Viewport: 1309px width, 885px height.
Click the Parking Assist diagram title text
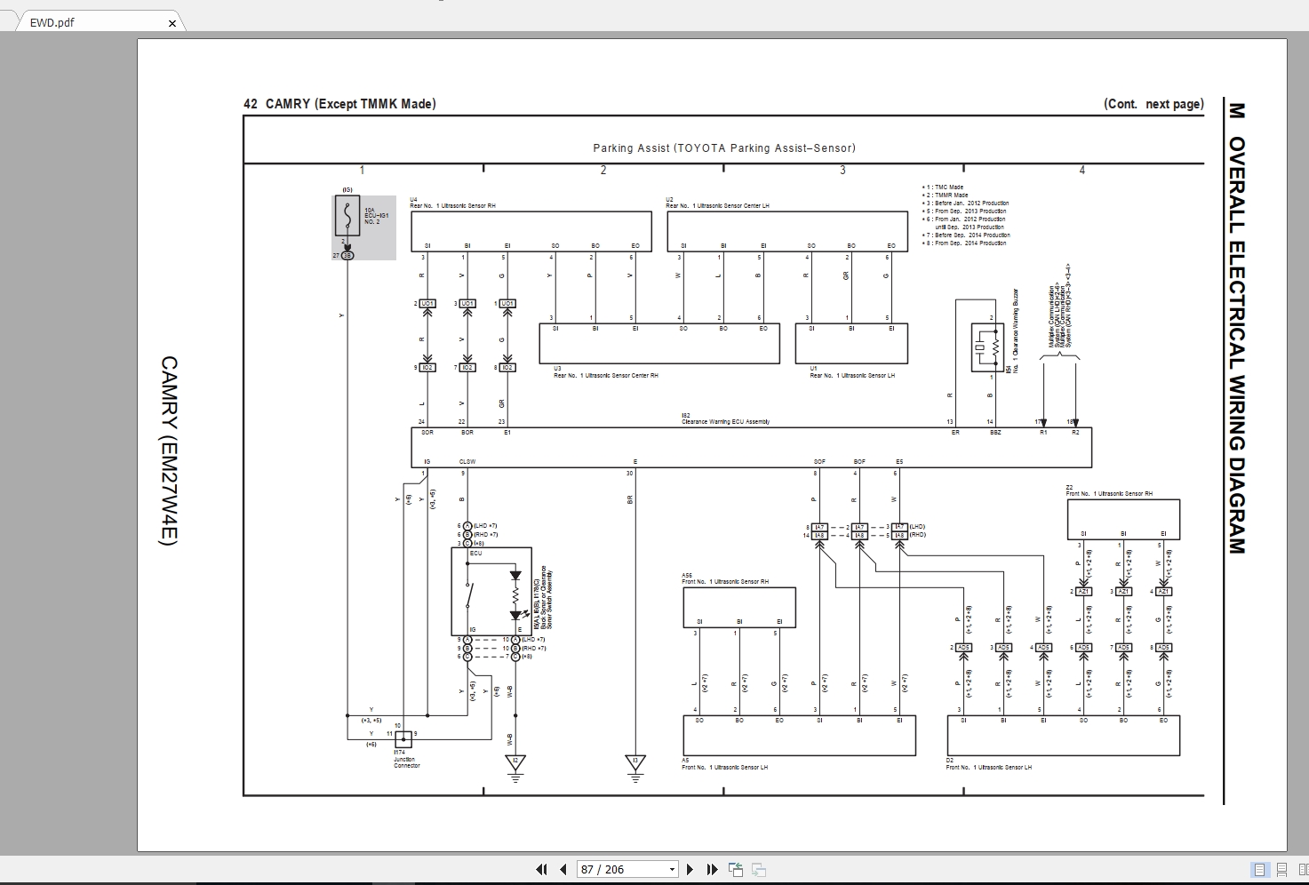(724, 147)
